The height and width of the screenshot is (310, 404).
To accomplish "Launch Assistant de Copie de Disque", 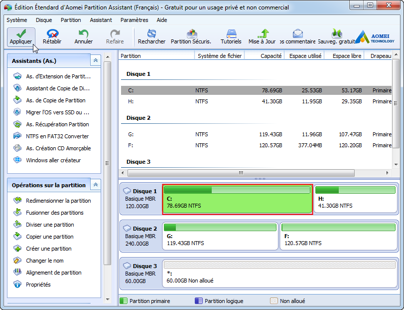I will click(x=52, y=88).
